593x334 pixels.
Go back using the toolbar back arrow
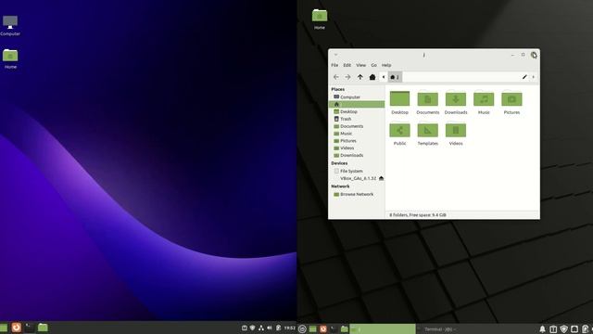(335, 77)
